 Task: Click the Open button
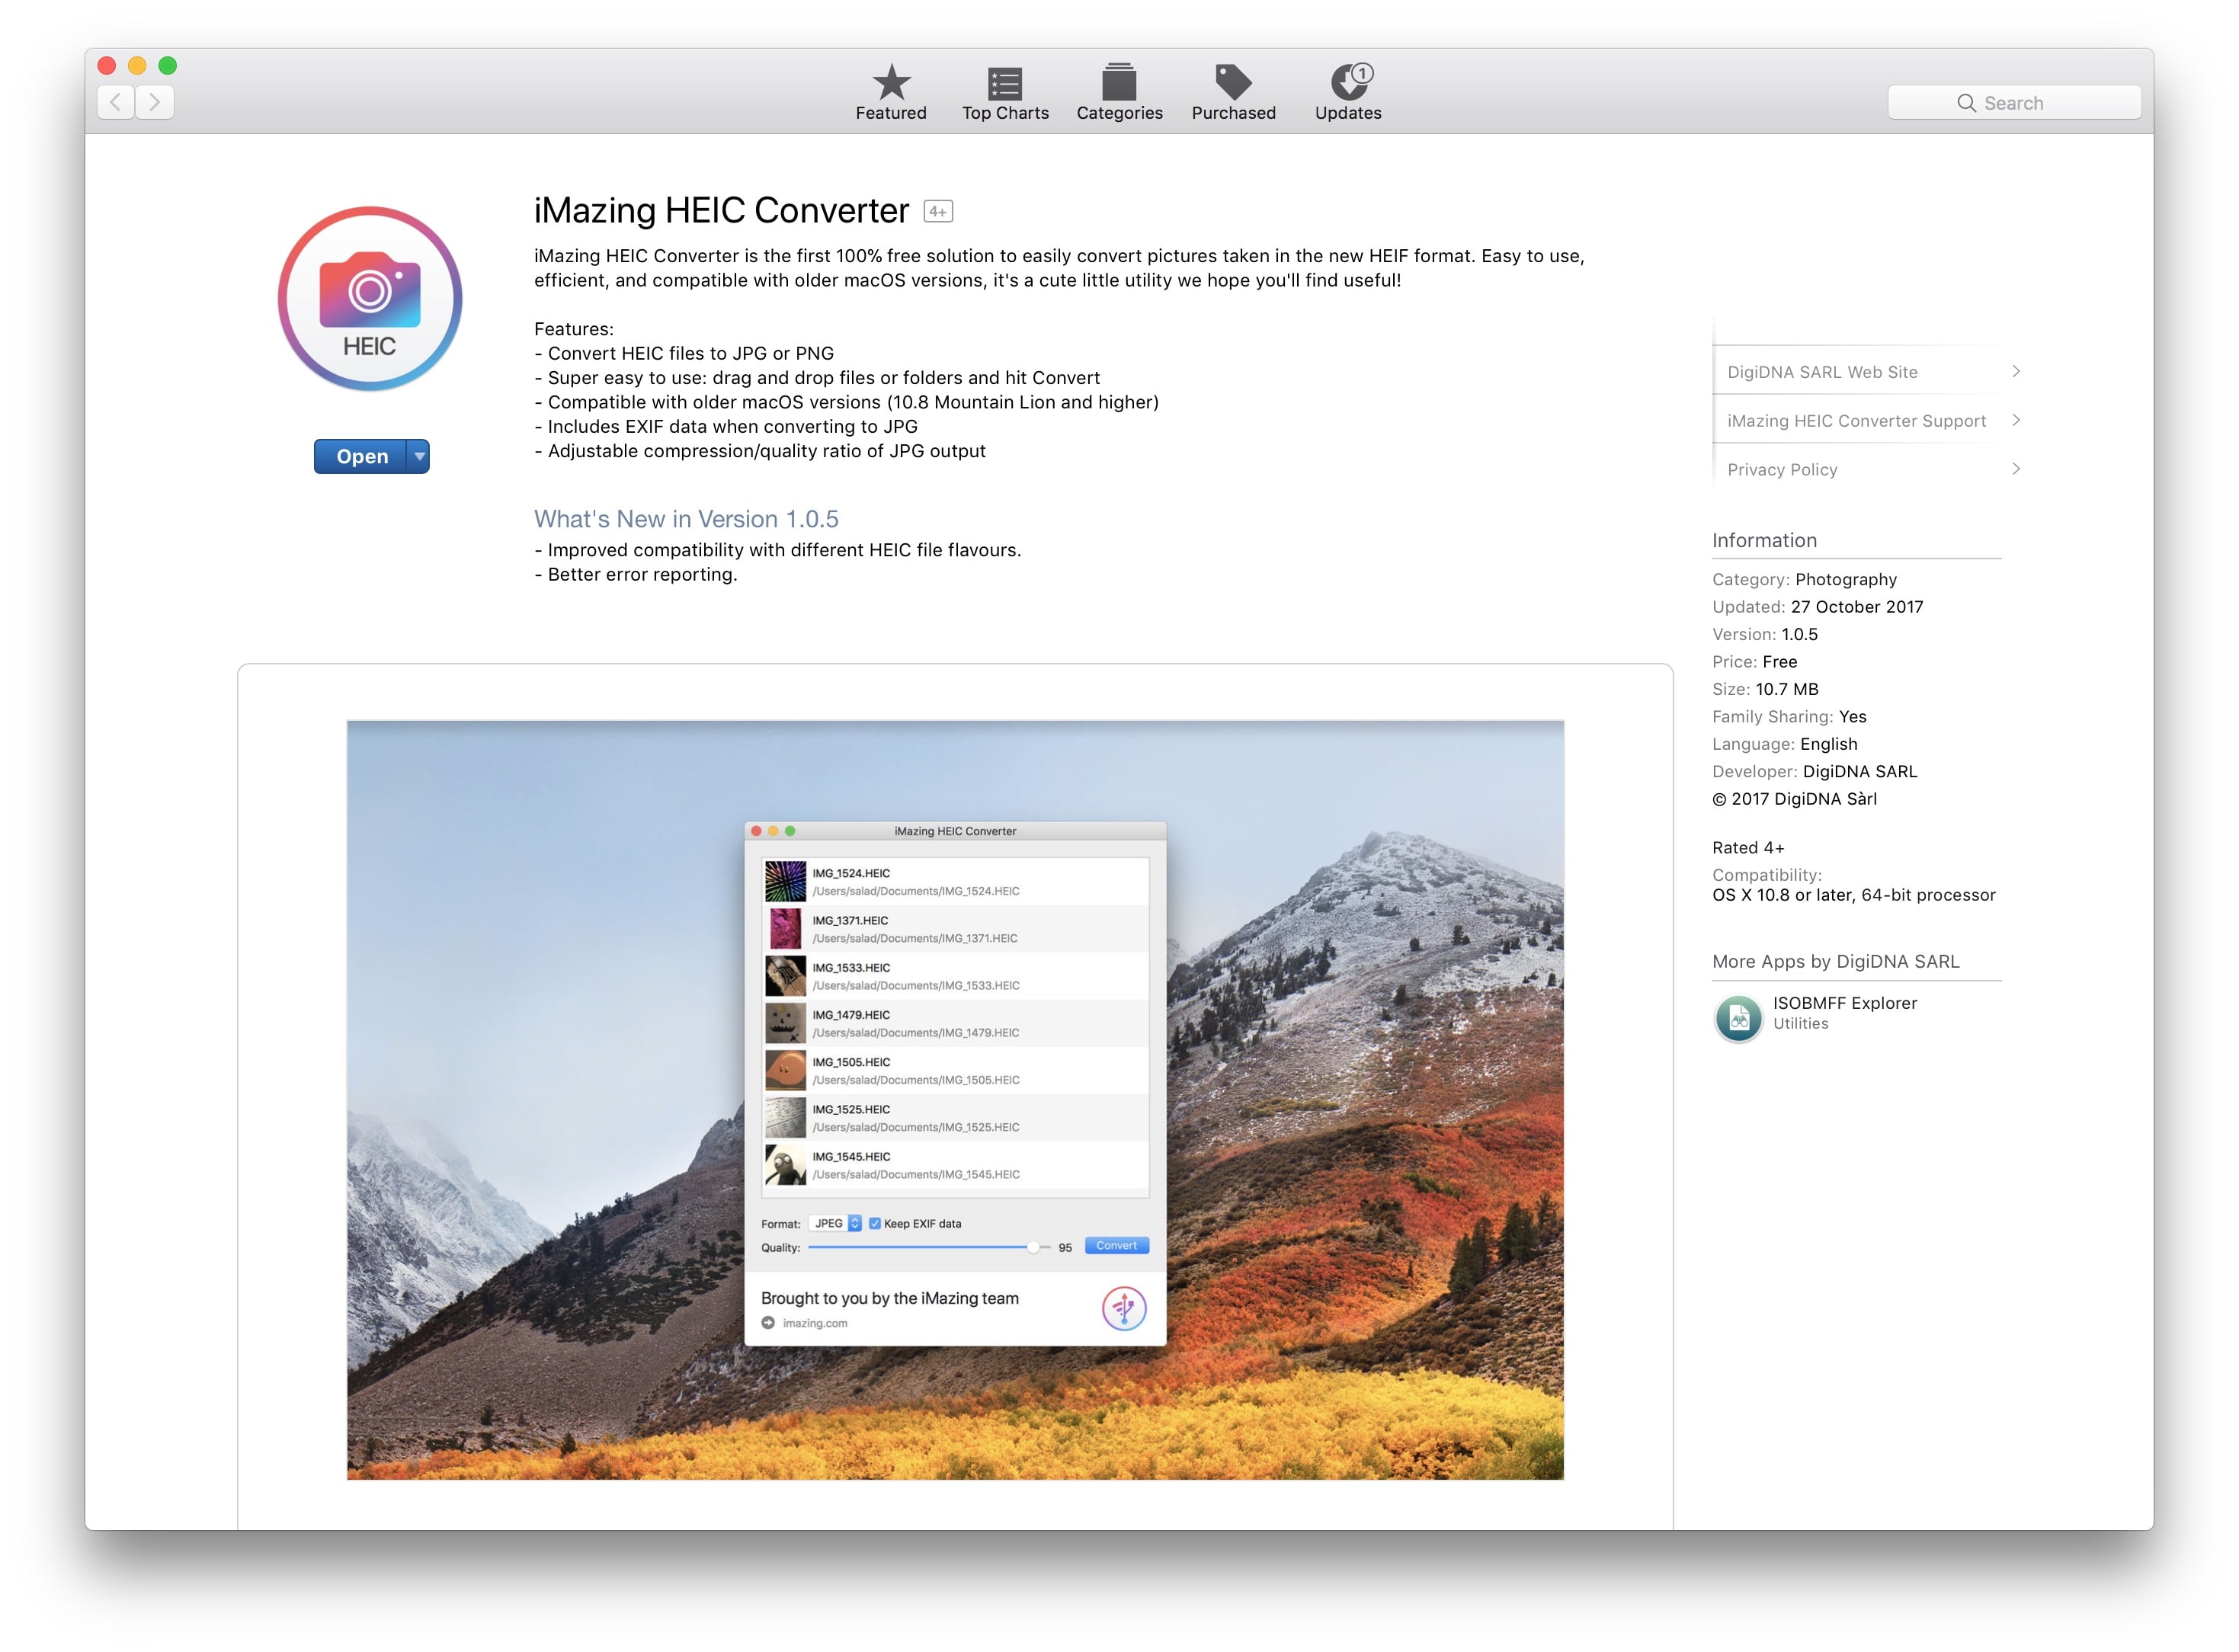coord(360,456)
